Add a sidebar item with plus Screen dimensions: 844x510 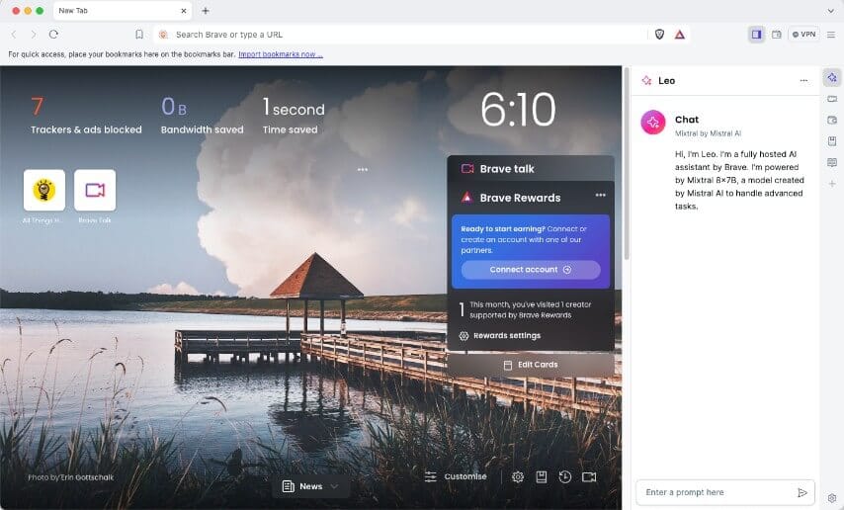(x=832, y=184)
